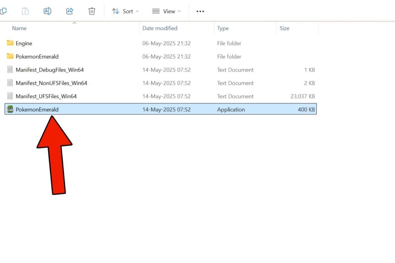Click date modified of PokemonEmerald folder

[167, 56]
